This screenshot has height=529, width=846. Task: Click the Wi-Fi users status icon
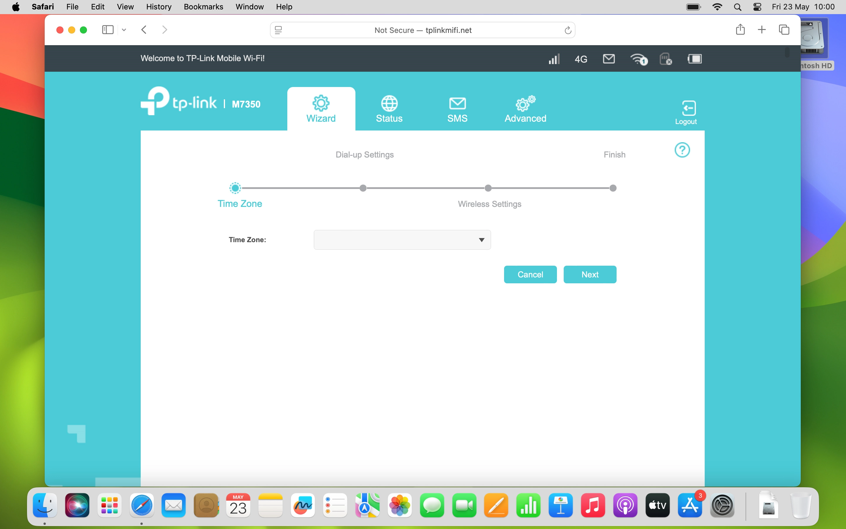pos(638,59)
